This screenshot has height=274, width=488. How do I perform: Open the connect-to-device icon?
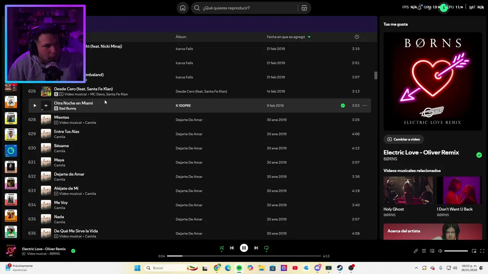432,251
